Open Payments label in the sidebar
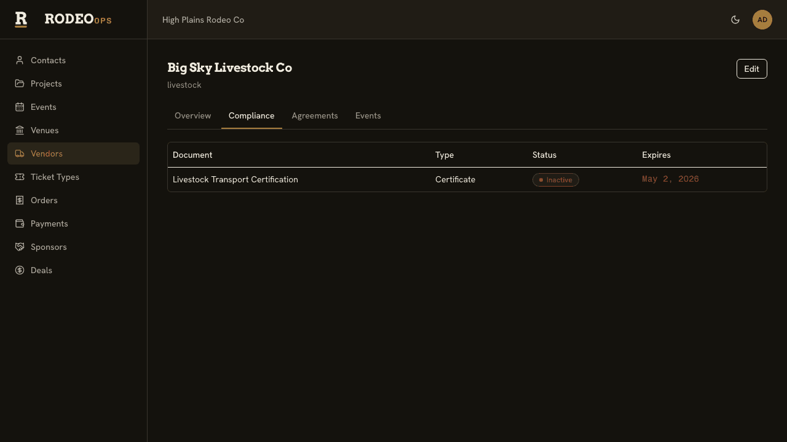The image size is (787, 442). [x=49, y=223]
